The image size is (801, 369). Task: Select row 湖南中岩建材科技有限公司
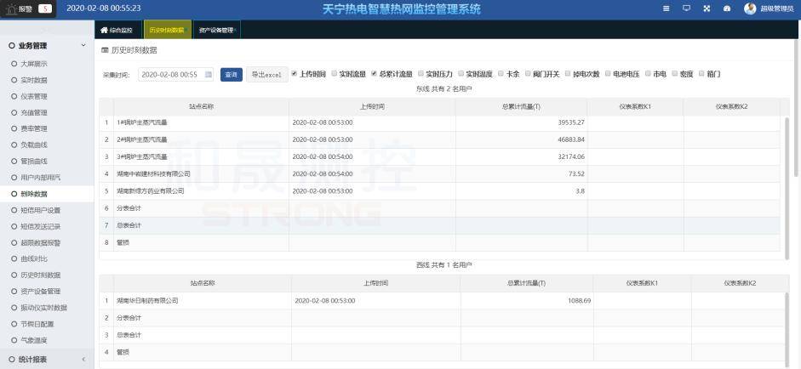[x=439, y=174]
